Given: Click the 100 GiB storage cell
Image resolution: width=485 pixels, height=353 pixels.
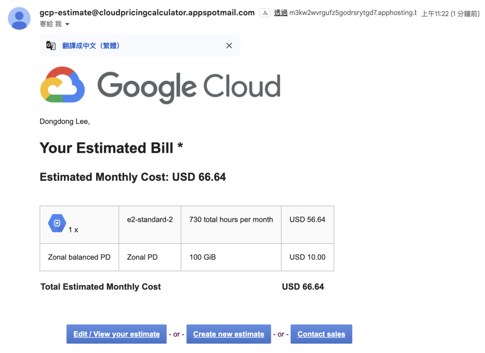Looking at the screenshot, I should point(231,257).
